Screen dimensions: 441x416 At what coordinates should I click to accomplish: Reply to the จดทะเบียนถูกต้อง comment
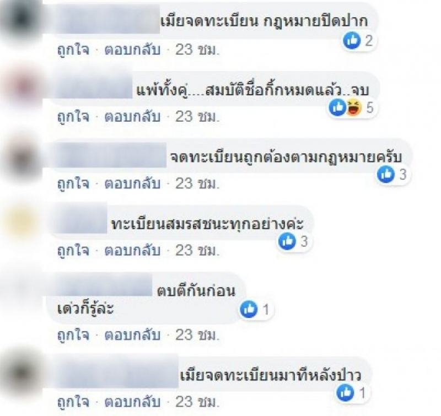pyautogui.click(x=132, y=183)
